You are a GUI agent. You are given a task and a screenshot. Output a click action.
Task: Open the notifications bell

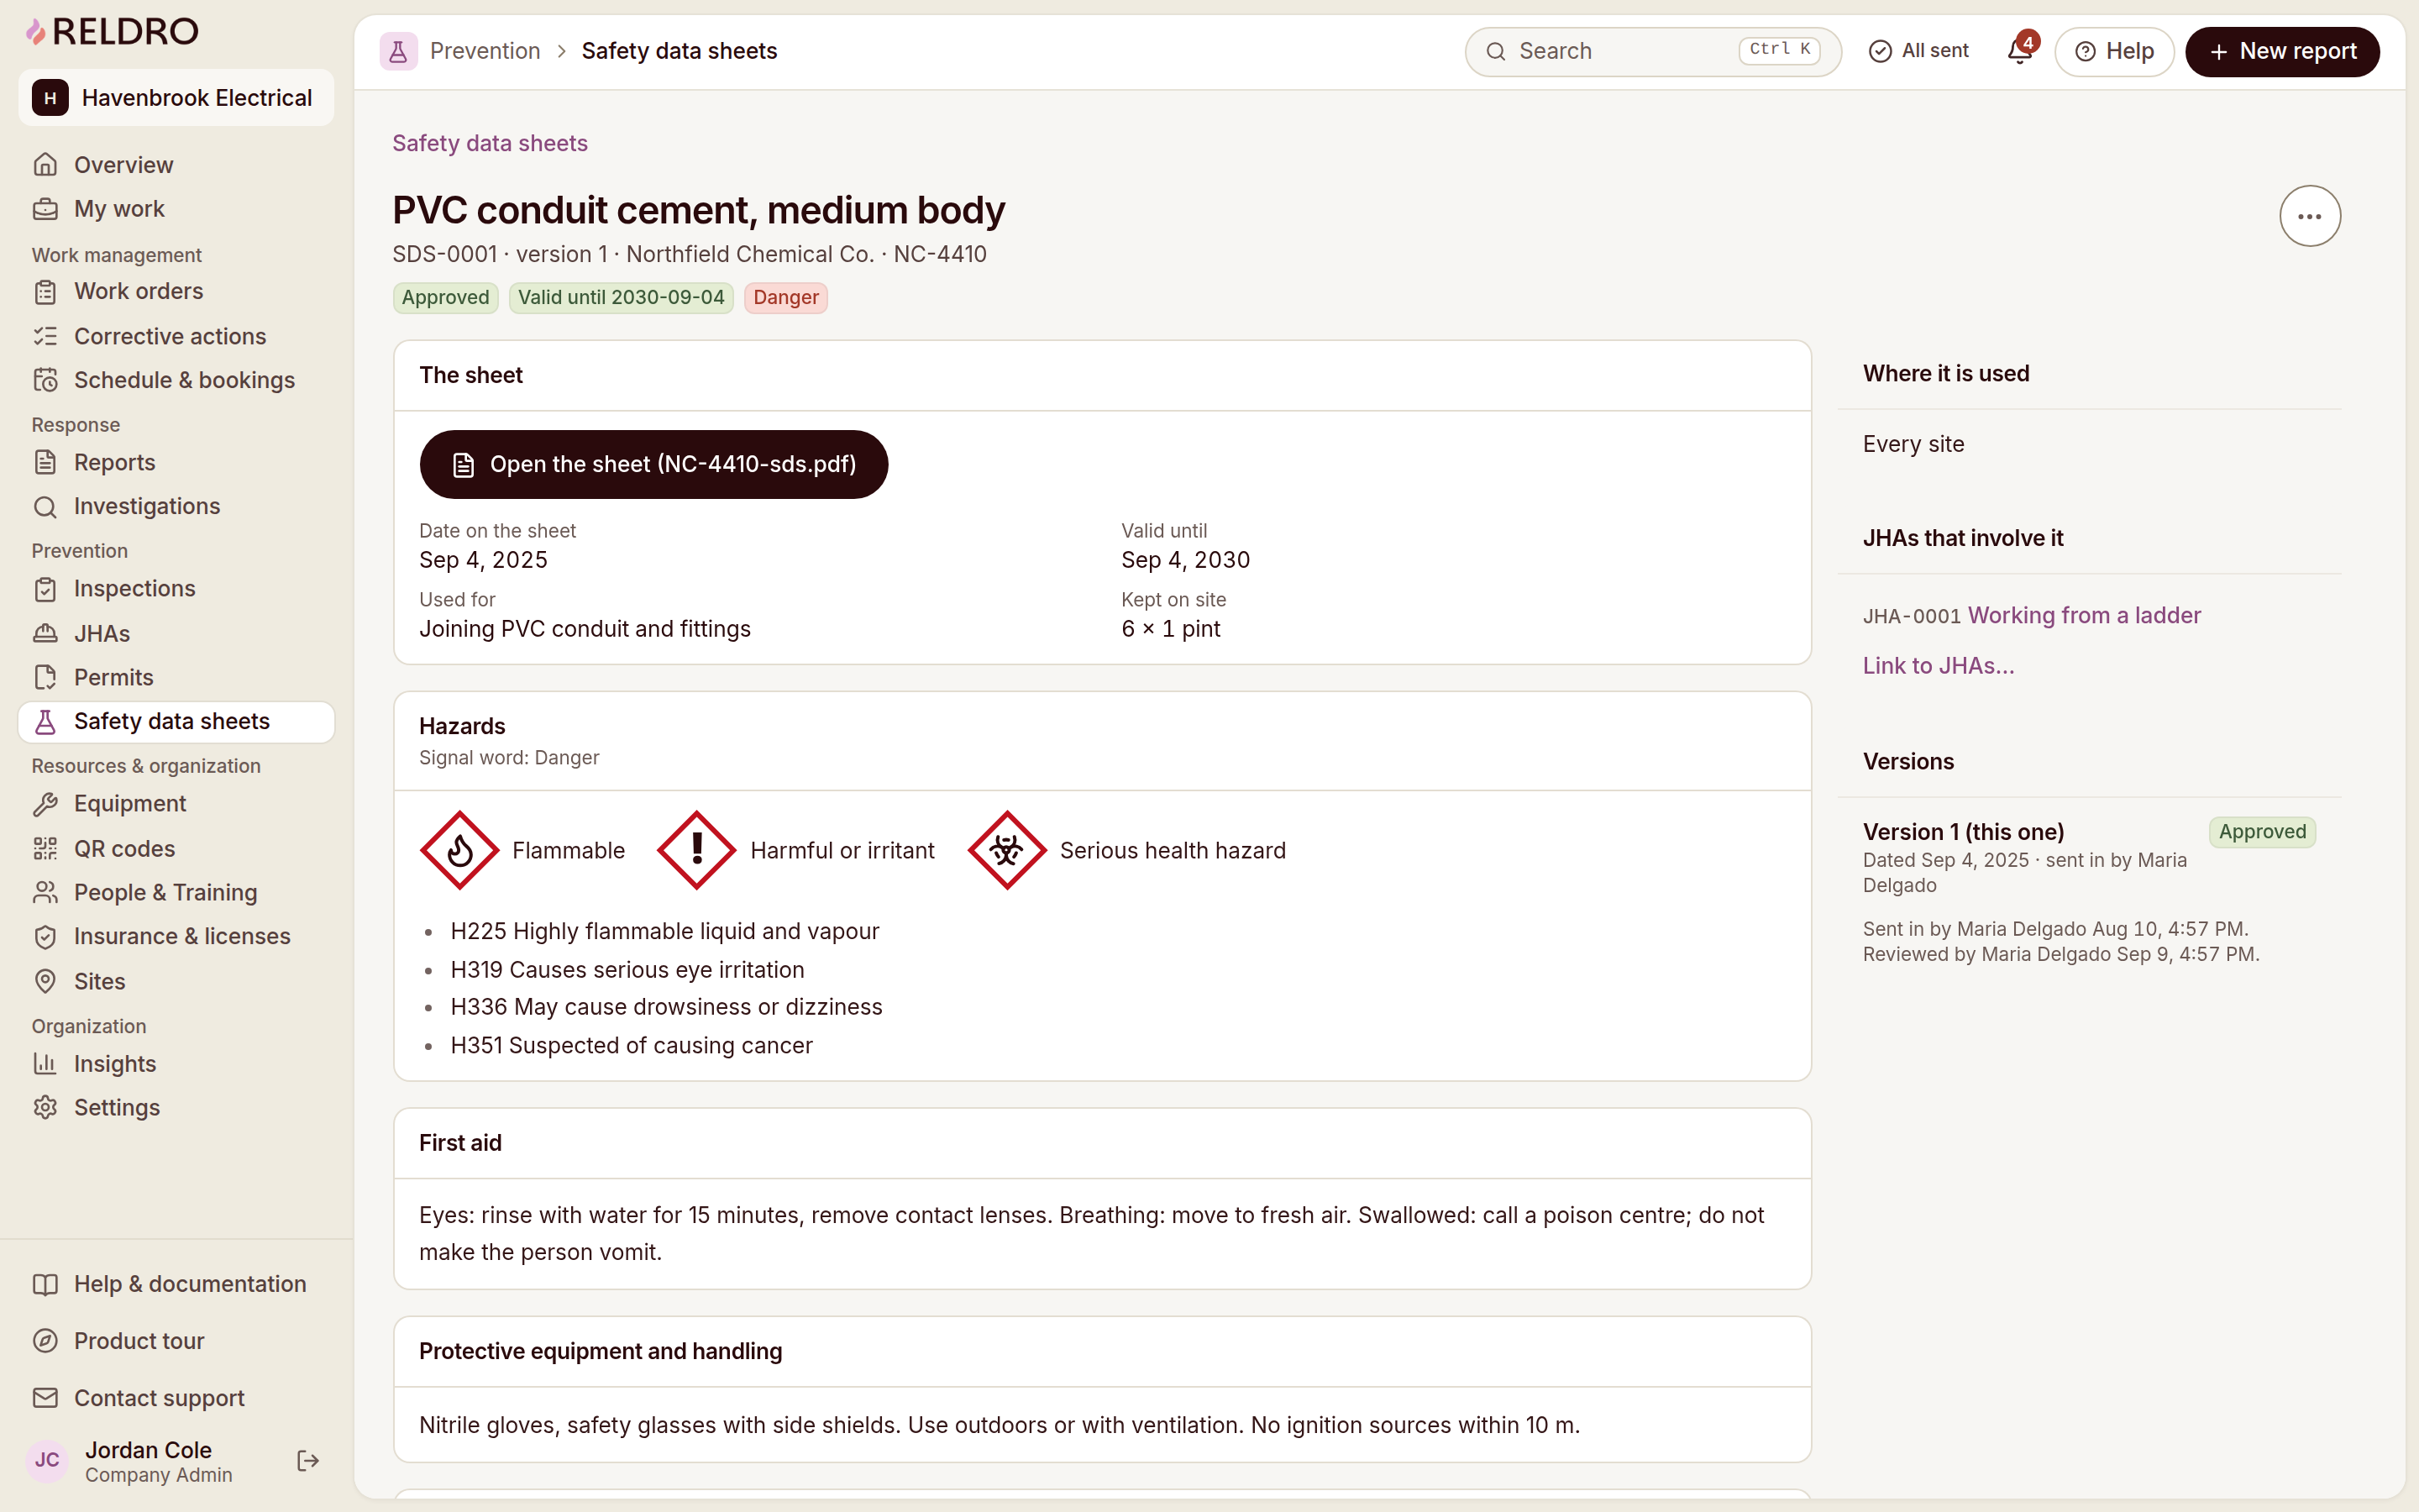pos(2020,51)
